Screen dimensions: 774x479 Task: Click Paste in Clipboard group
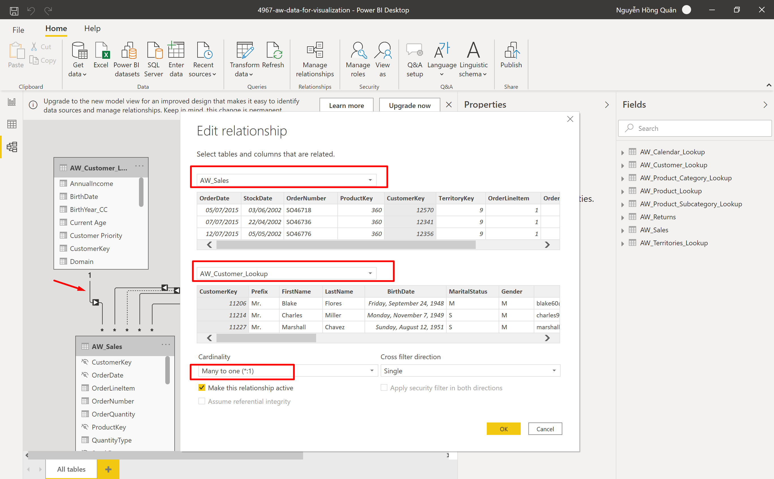click(16, 55)
